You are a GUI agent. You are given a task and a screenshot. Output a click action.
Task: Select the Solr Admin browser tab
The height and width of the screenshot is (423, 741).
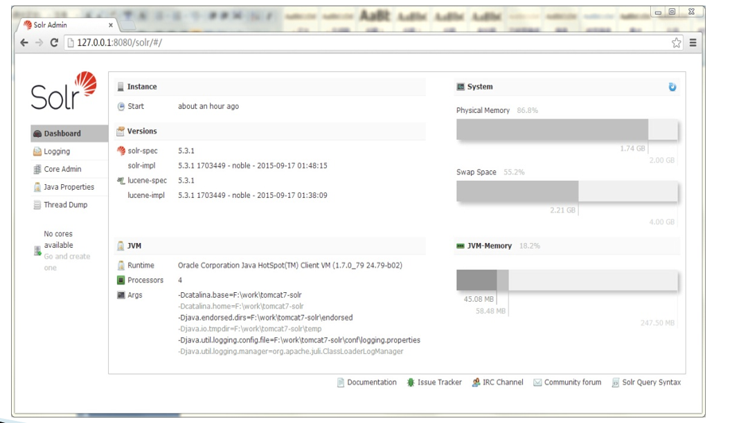click(x=68, y=25)
